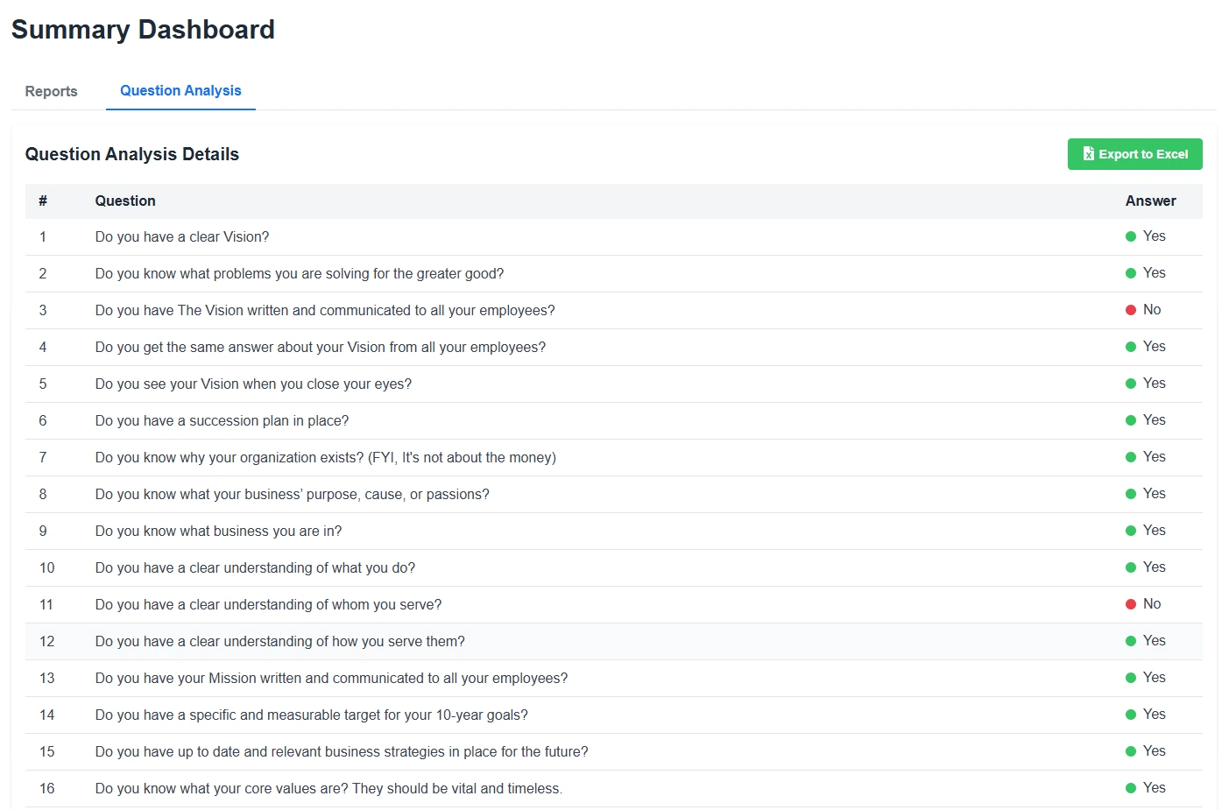Viewport: 1229px width, 810px height.
Task: Click the red No dot for question 3
Action: click(x=1131, y=310)
